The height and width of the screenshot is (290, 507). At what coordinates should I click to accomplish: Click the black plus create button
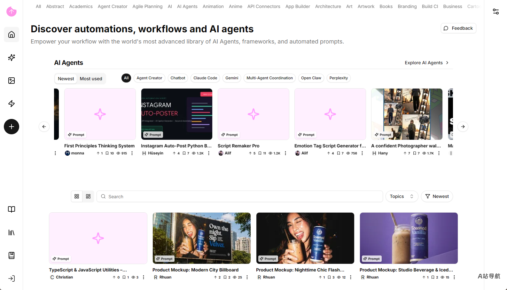click(12, 127)
